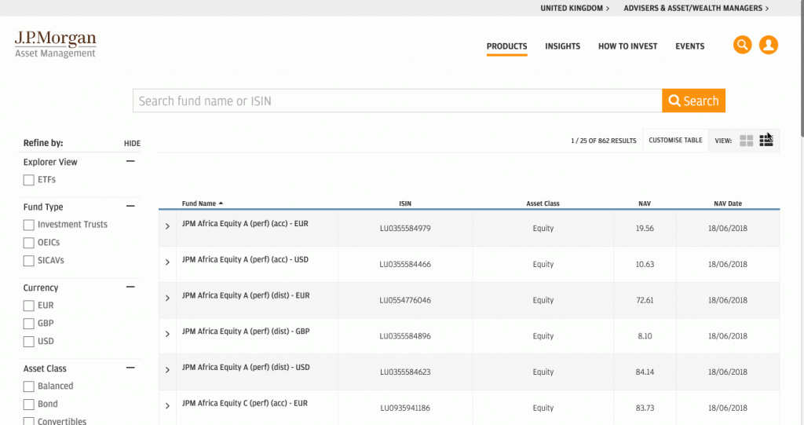Sort by NAV Date column header

click(x=728, y=203)
